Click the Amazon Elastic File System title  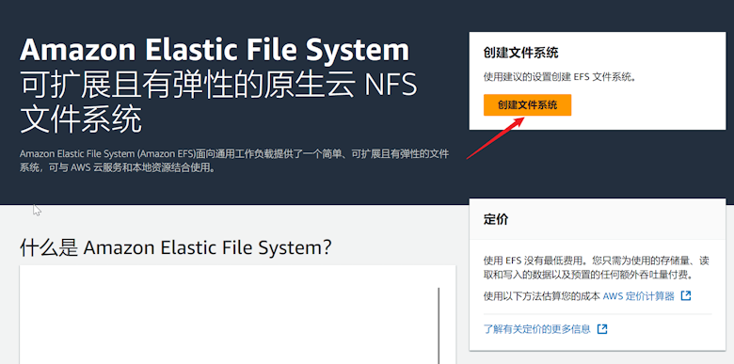click(215, 50)
